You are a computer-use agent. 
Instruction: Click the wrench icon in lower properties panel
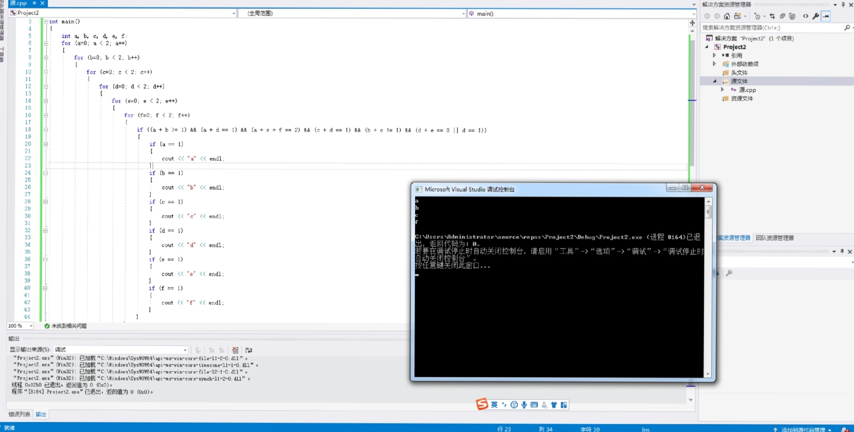point(729,273)
